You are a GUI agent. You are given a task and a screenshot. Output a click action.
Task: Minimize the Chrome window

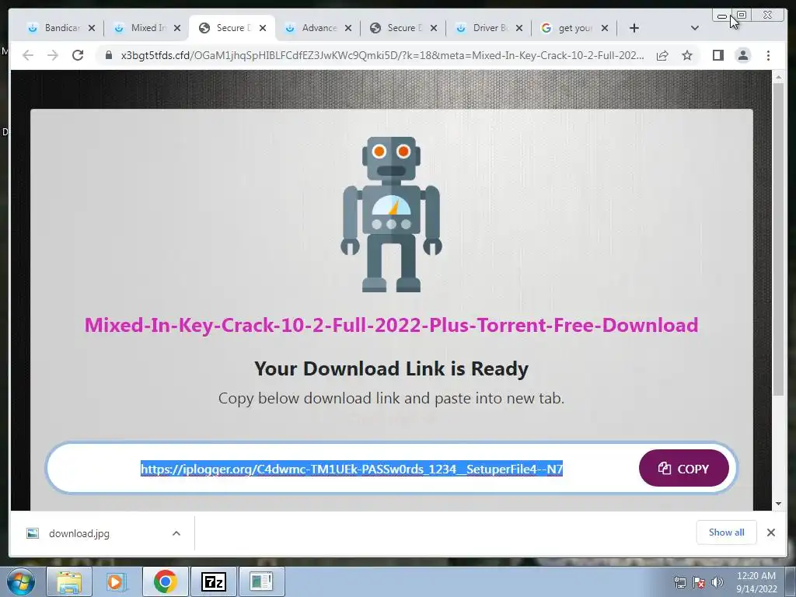(722, 16)
